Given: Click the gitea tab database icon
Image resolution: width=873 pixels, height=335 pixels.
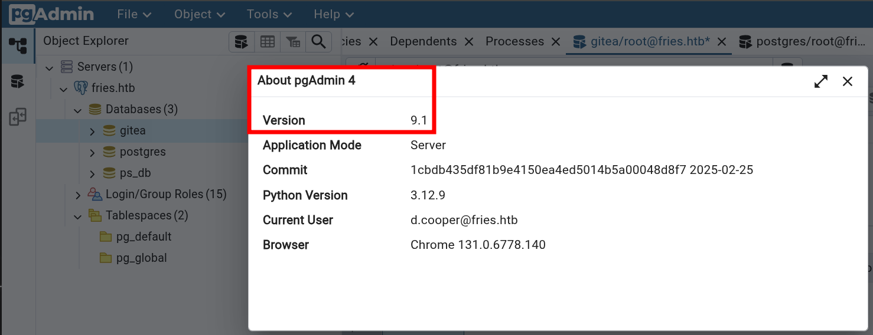Looking at the screenshot, I should [x=580, y=42].
